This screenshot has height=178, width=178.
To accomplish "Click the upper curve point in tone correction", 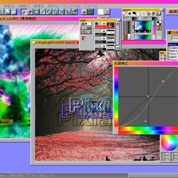I will 163,81.
